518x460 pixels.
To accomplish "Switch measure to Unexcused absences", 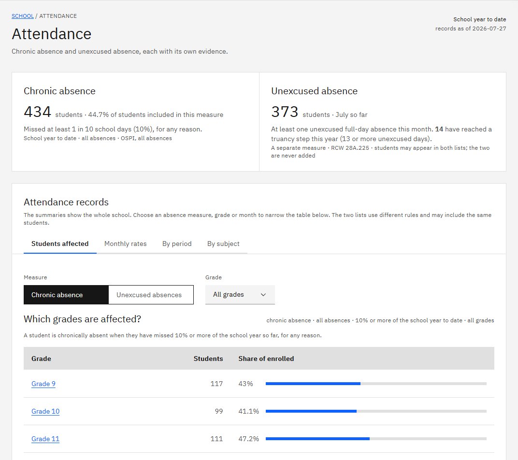I will click(x=151, y=295).
